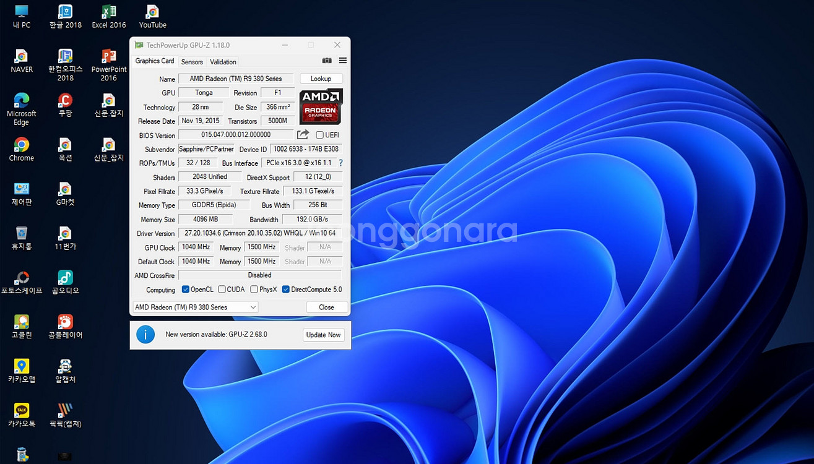The height and width of the screenshot is (464, 814).
Task: Click the screenshot camera icon in GPU-Z
Action: [327, 61]
